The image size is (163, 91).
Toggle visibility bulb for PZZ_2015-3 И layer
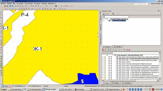(105, 64)
